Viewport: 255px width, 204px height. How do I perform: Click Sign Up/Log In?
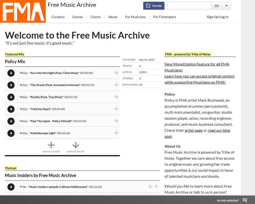(217, 17)
